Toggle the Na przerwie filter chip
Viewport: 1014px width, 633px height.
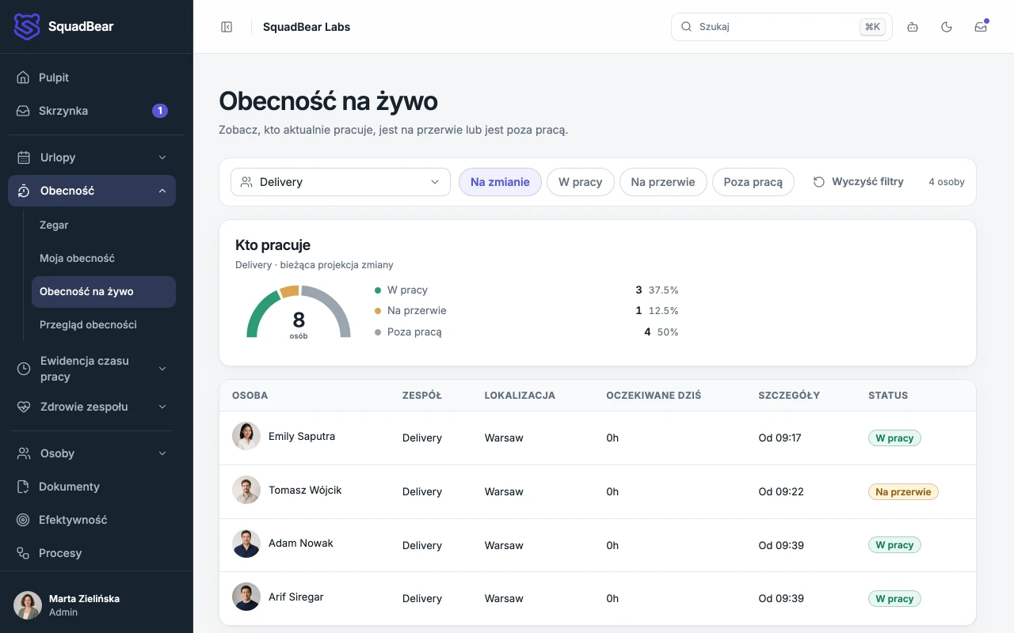coord(663,182)
